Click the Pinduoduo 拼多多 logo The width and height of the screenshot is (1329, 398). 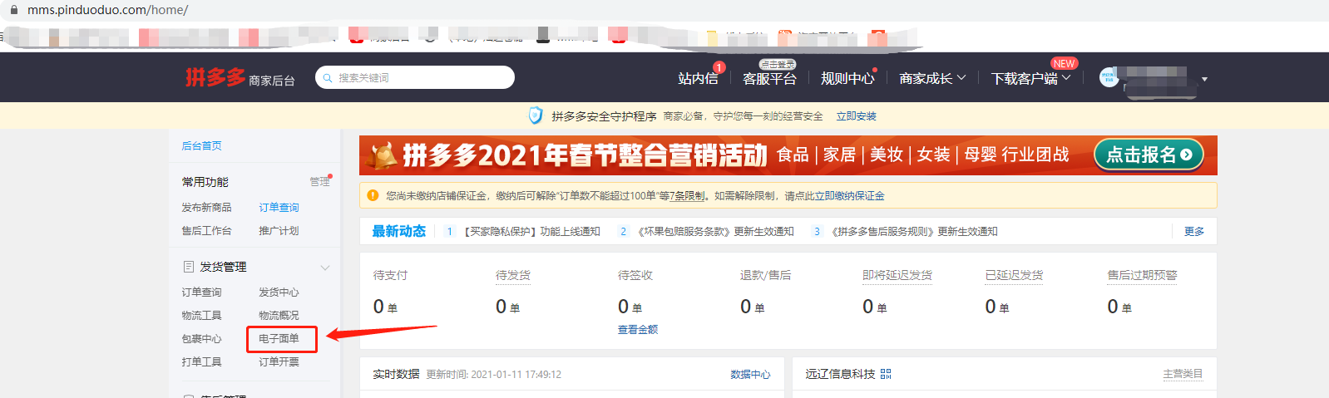click(x=215, y=77)
